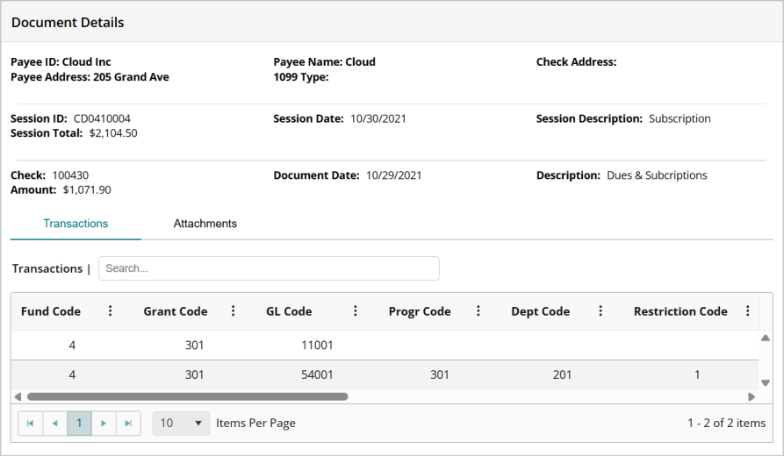The height and width of the screenshot is (456, 784).
Task: Go to first page of transactions
Action: click(30, 424)
